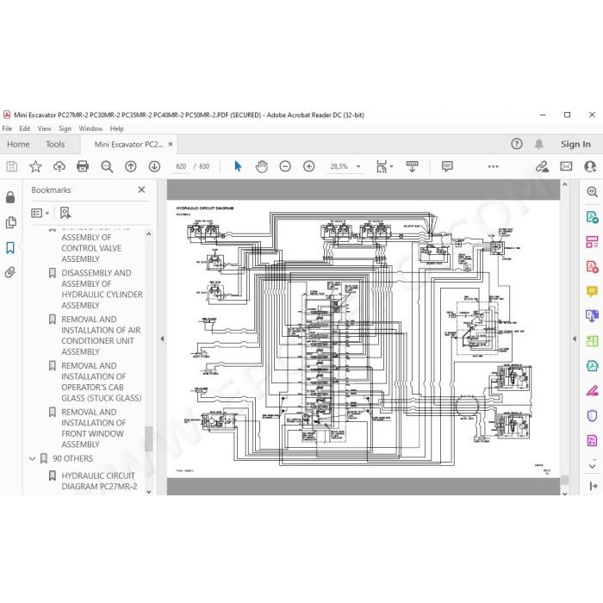Open the Attachments paperclip panel

click(10, 273)
